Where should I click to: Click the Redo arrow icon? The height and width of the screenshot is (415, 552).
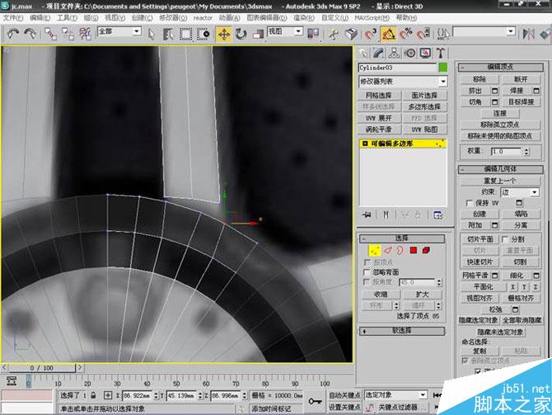30,34
